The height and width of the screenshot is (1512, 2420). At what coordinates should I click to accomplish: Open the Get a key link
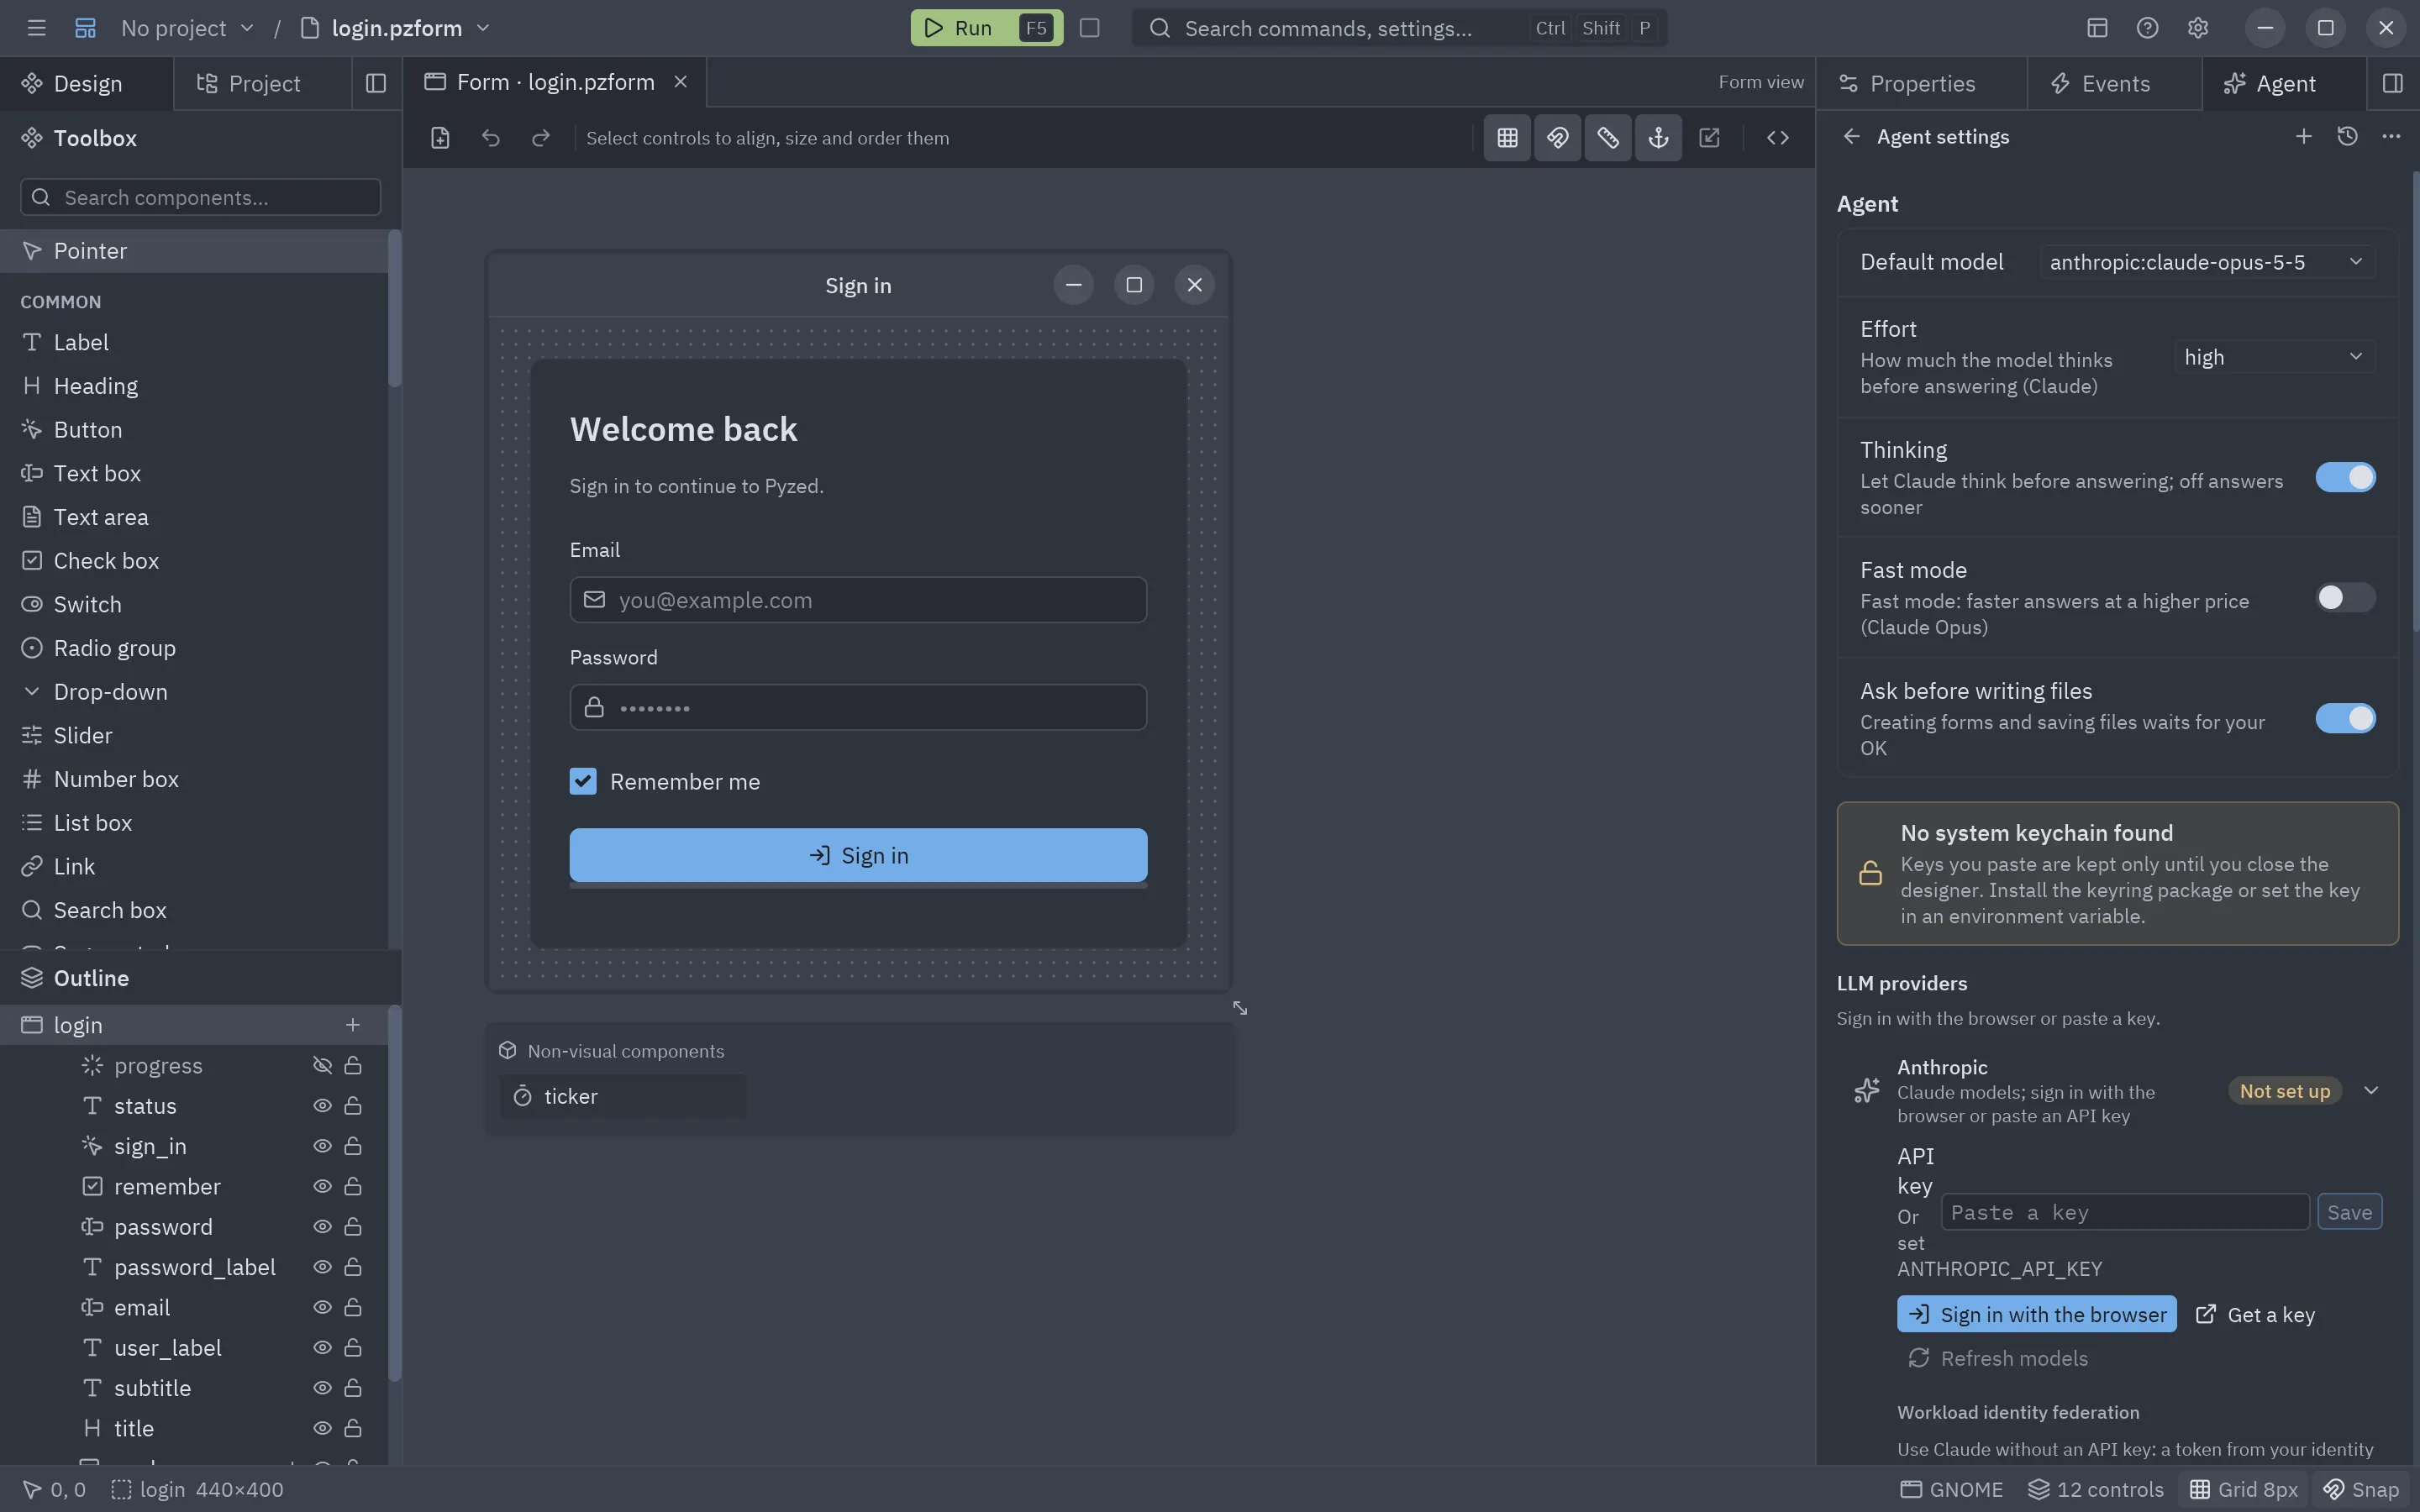pyautogui.click(x=2255, y=1315)
